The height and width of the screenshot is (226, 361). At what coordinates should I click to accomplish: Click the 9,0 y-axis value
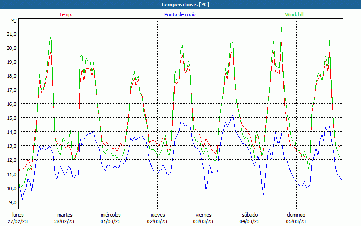point(13,202)
